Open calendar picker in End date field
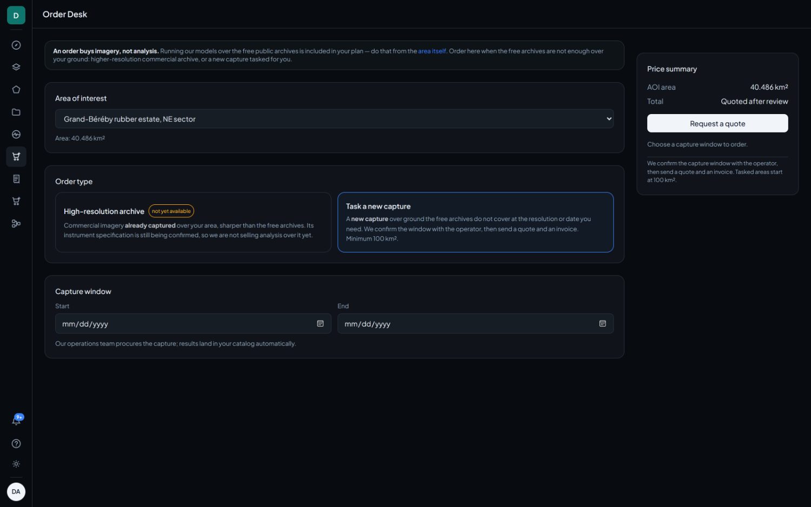The image size is (811, 507). pyautogui.click(x=602, y=323)
